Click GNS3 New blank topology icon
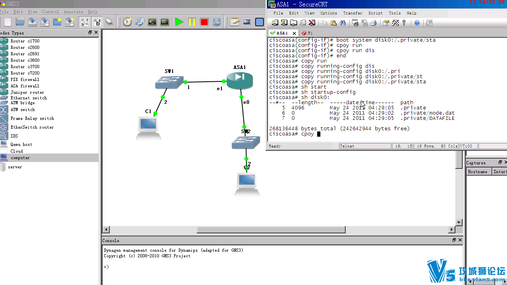Image resolution: width=507 pixels, height=285 pixels. point(7,22)
